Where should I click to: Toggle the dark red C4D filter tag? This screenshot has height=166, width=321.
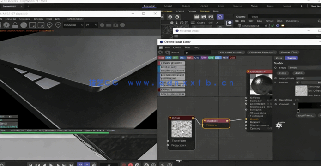232,58
